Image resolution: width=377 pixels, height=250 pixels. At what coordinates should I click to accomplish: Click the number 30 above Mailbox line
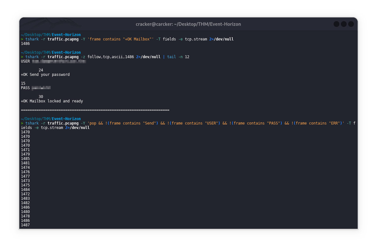tap(41, 97)
